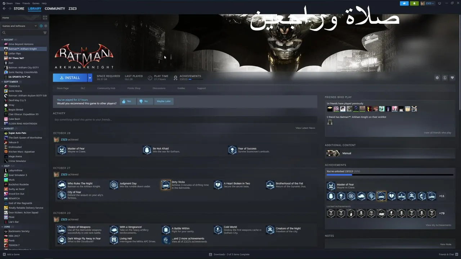The image size is (461, 259).
Task: Open the Friends menu
Action: [x=26, y=3]
